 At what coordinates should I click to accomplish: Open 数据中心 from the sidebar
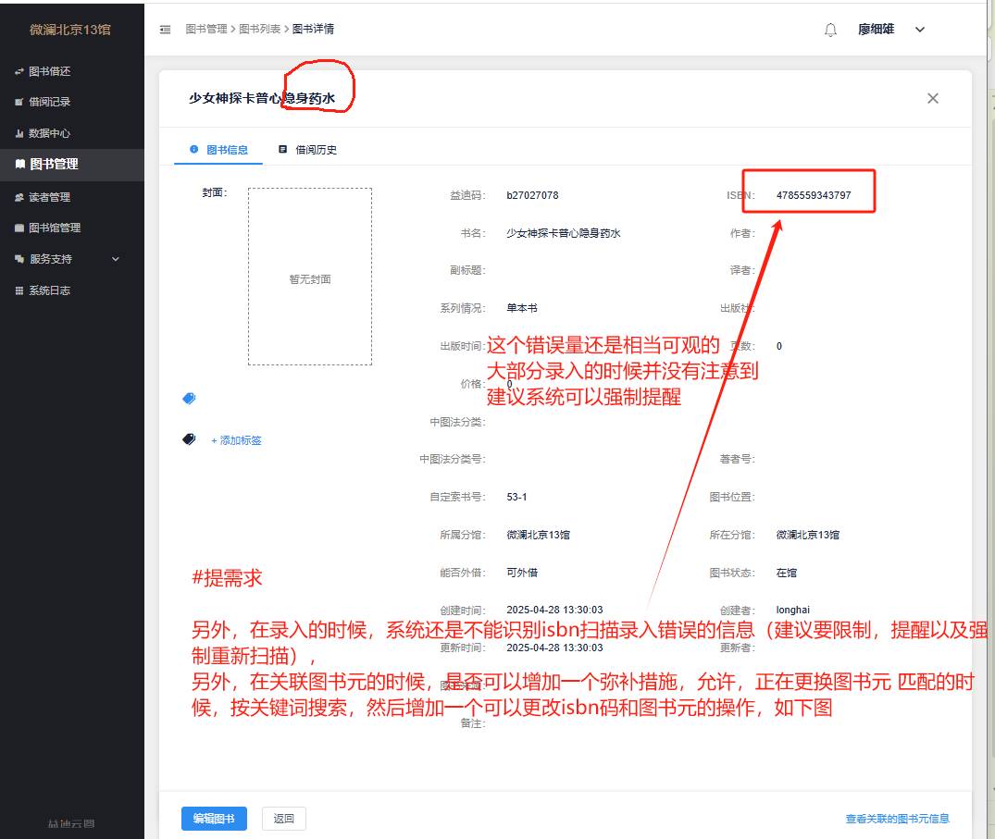coord(50,133)
